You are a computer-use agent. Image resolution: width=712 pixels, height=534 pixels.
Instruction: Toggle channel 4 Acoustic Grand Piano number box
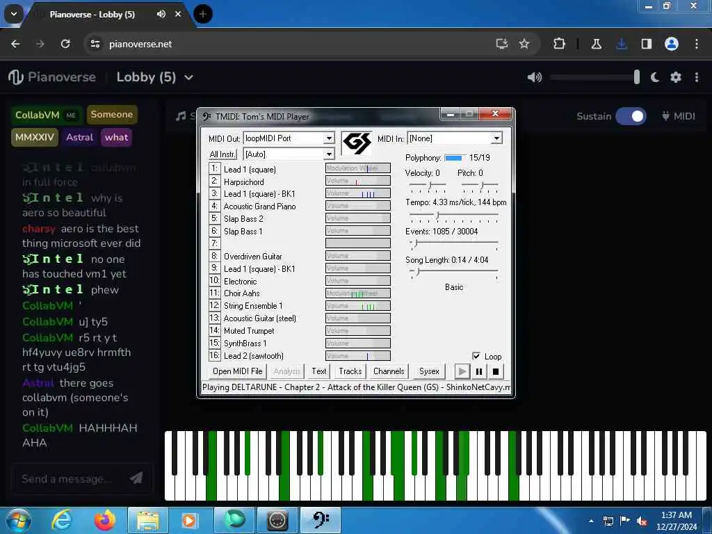(x=214, y=206)
